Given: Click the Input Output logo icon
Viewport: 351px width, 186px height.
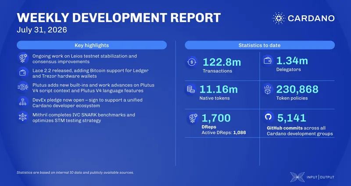Looking at the screenshot, I should [x=297, y=177].
